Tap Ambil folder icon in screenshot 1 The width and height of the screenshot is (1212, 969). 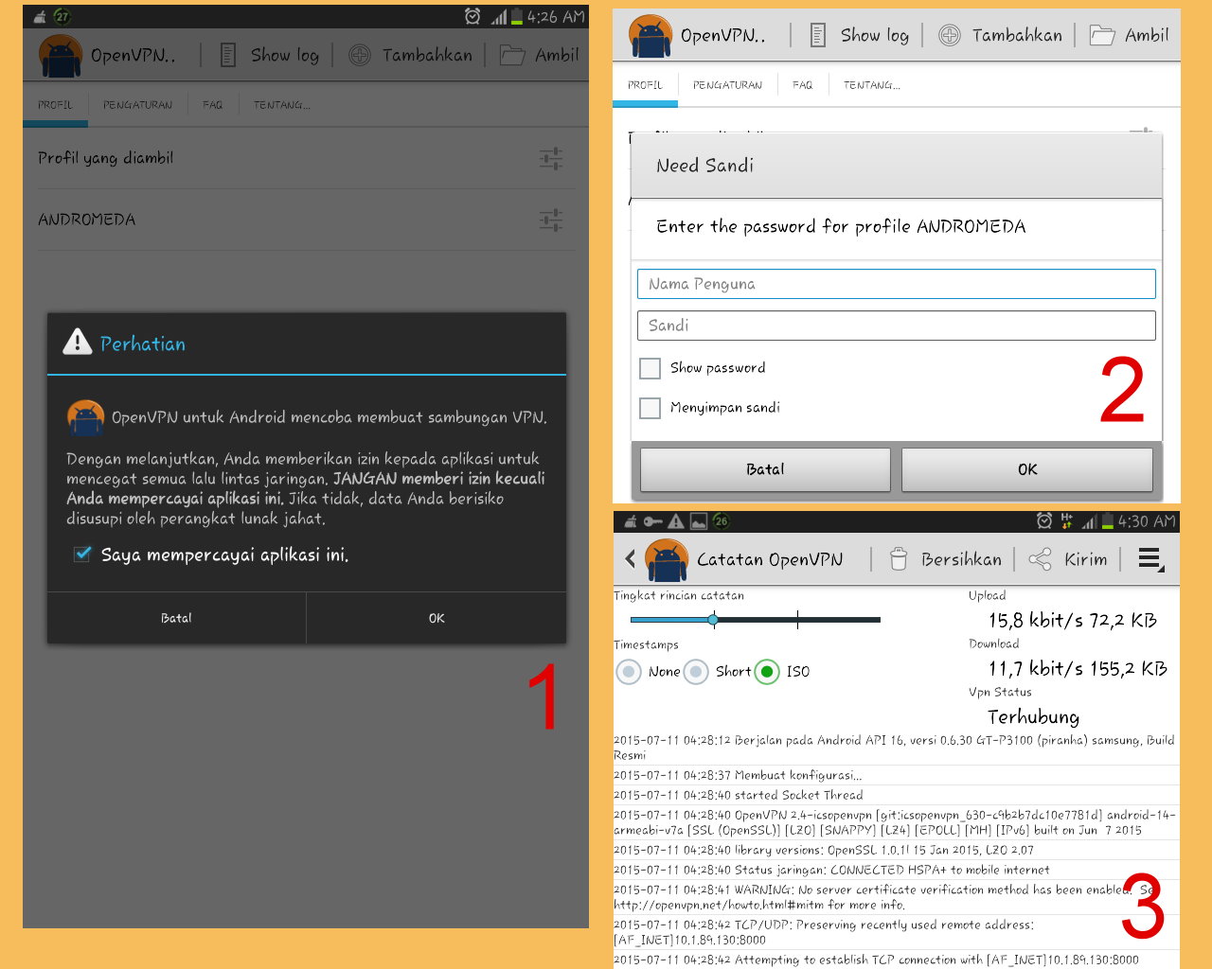tap(512, 55)
